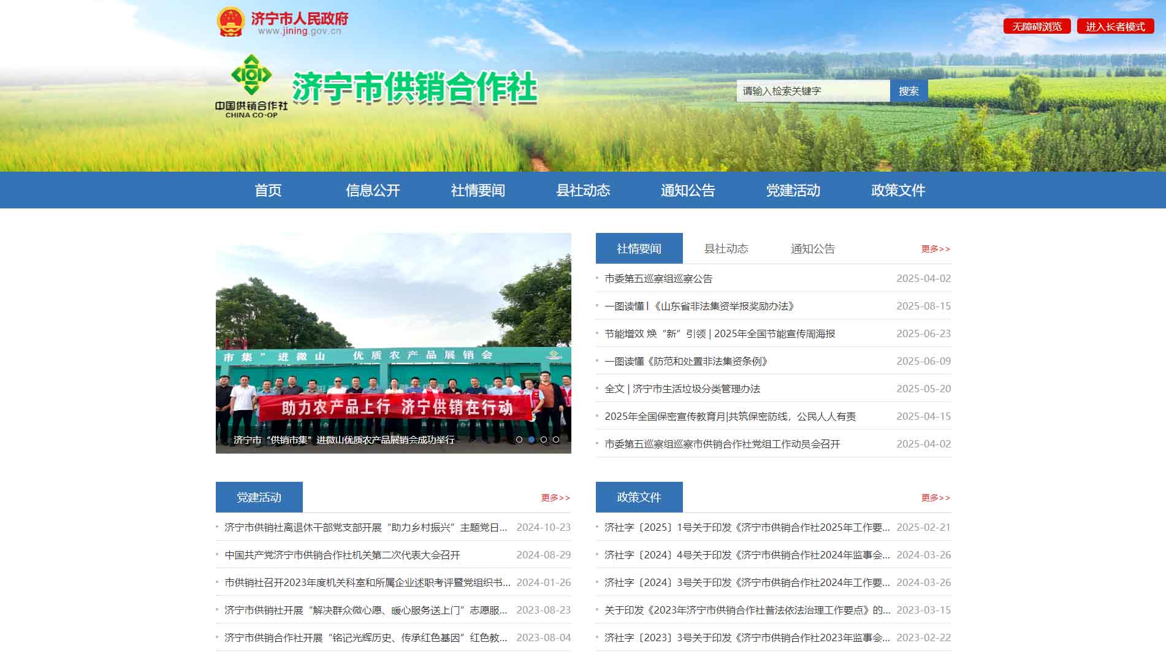Click the China CO-OP green logo
Screen dimensions: 1166x662
[x=251, y=86]
